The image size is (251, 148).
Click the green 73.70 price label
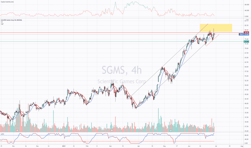pos(246,42)
